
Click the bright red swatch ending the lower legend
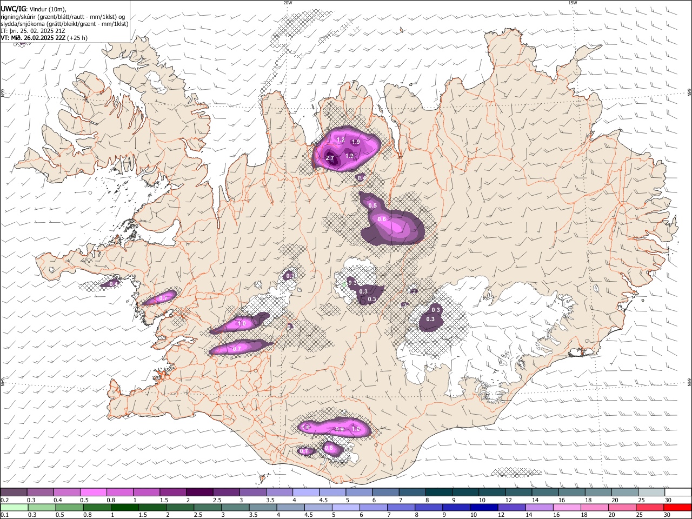pos(678,507)
